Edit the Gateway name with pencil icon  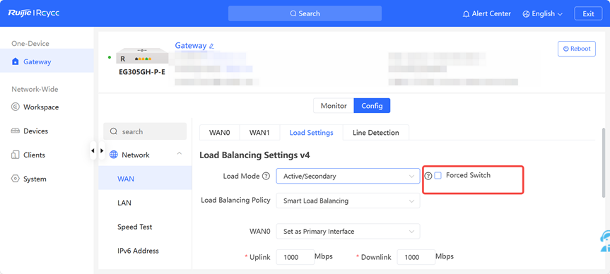[211, 46]
